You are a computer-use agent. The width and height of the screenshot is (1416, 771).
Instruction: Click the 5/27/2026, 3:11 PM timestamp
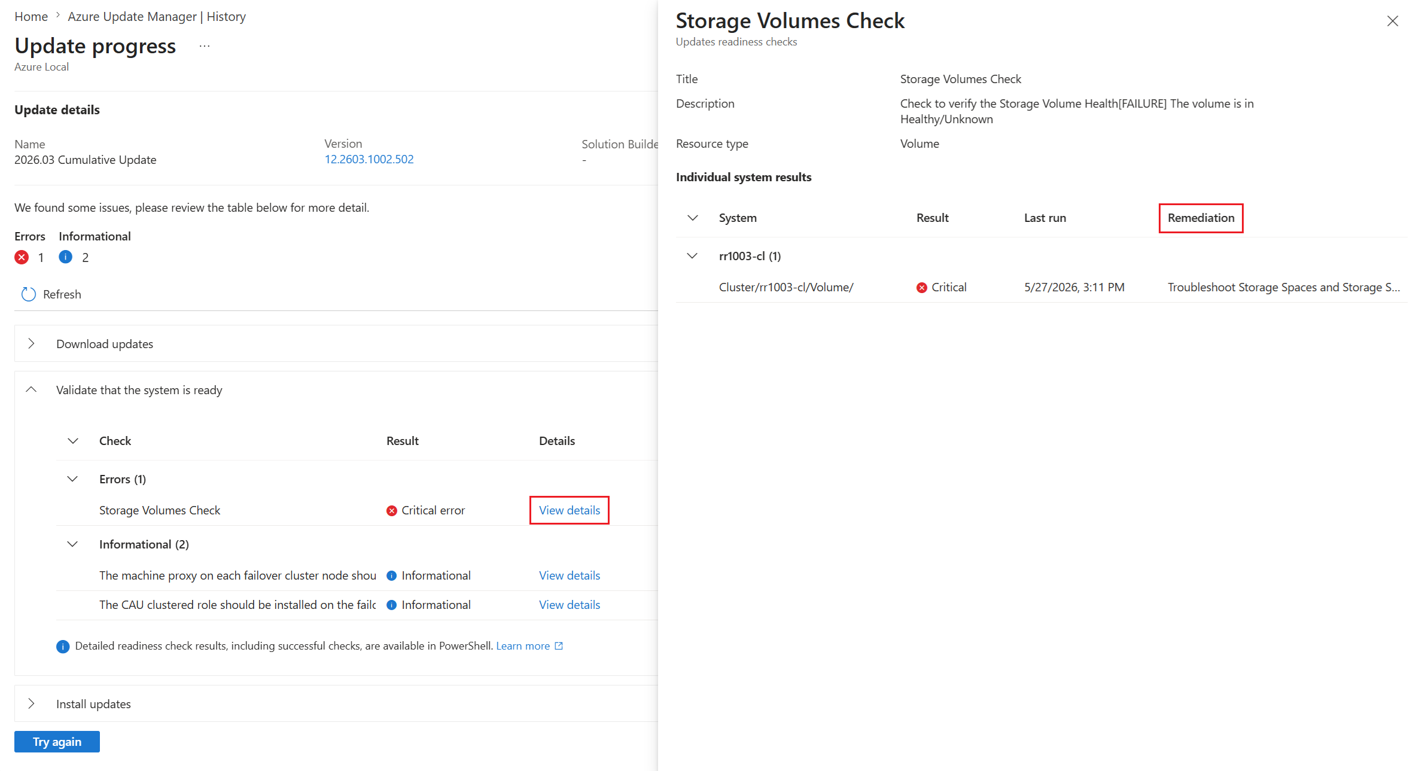[1074, 287]
